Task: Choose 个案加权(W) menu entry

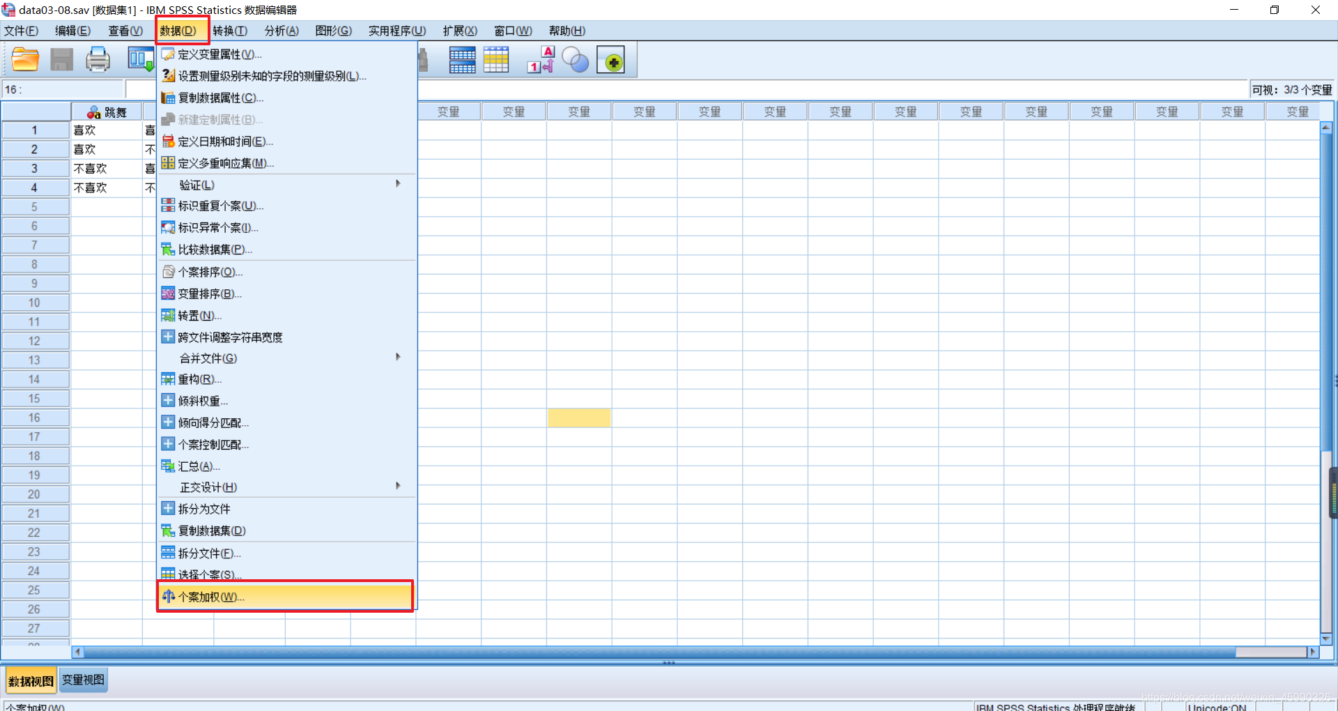Action: click(x=286, y=597)
